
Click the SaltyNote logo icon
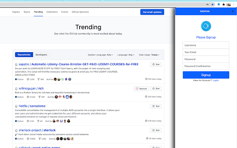coord(206,26)
